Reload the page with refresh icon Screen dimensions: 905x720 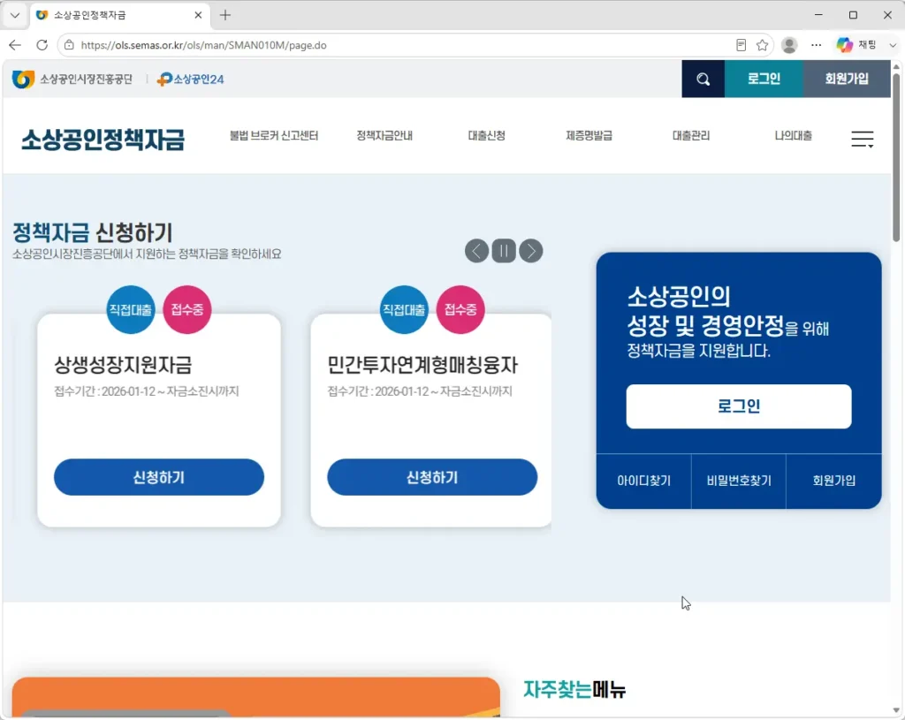click(42, 45)
